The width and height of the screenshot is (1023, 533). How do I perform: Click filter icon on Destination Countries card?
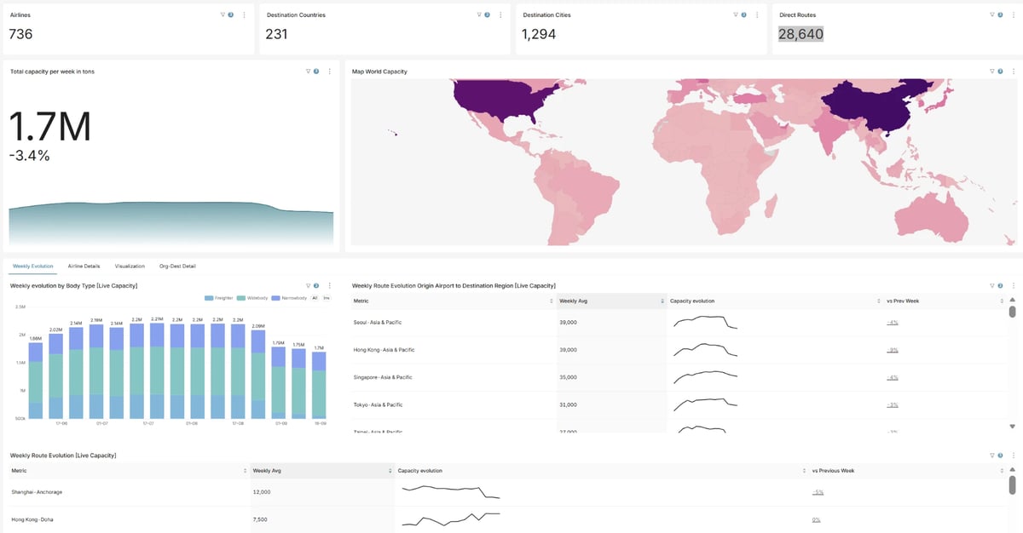tap(479, 14)
